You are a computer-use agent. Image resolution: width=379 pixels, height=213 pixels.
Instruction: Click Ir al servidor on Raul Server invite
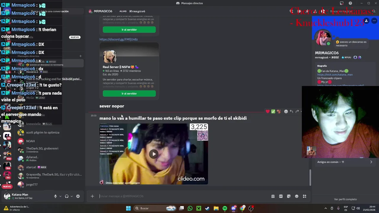pos(129,93)
